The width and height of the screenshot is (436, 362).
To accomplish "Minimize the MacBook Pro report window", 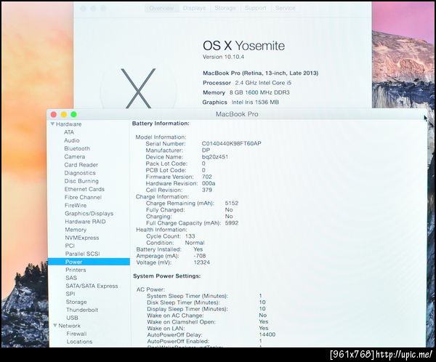I will [64, 114].
